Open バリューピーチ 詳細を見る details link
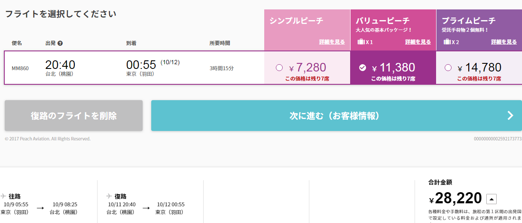The height and width of the screenshot is (223, 522). click(418, 42)
